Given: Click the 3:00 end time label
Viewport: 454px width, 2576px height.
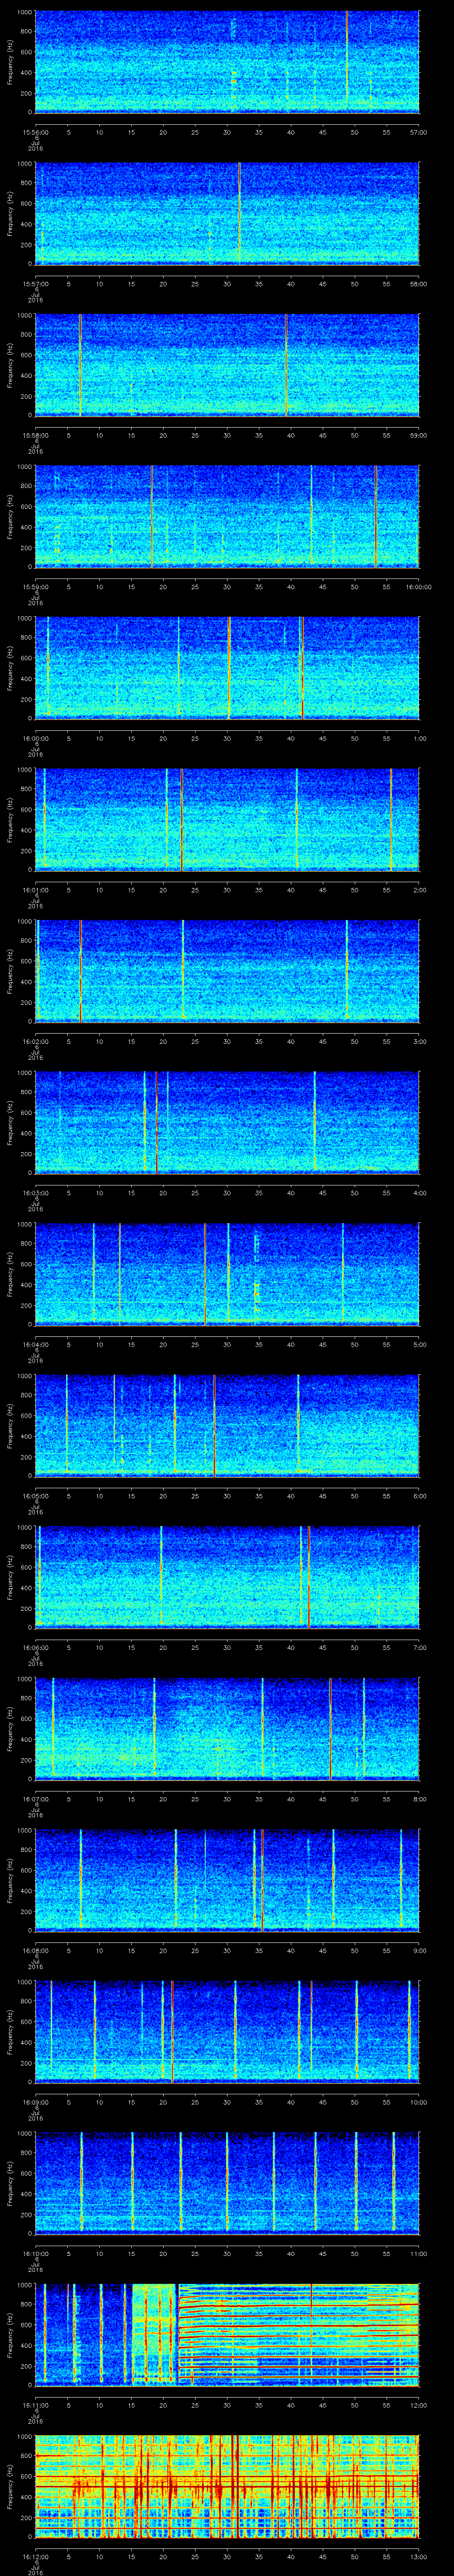Looking at the screenshot, I should (x=419, y=1041).
